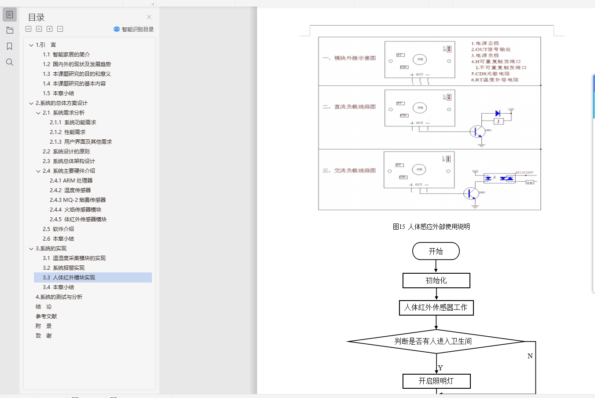Click the 2.系统的总体方案设计 heading text
595x398 pixels.
point(62,103)
